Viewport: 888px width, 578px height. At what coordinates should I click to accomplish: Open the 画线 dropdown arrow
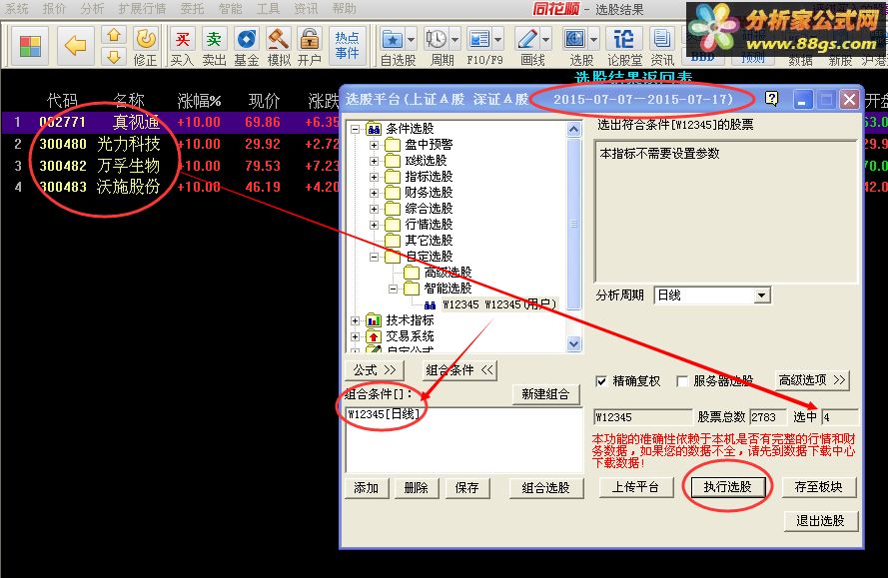[x=546, y=40]
